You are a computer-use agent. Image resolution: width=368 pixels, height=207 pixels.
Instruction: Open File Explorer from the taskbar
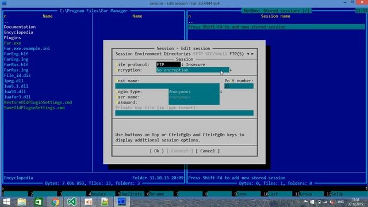[22, 202]
